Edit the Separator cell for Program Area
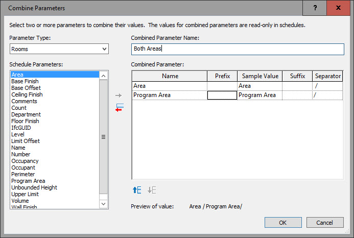354x238 pixels. (x=327, y=95)
